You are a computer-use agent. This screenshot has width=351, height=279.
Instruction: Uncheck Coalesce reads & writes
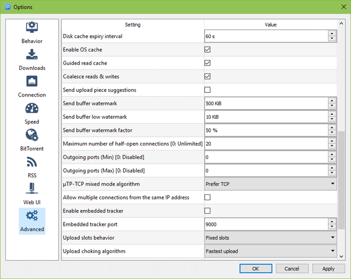208,76
